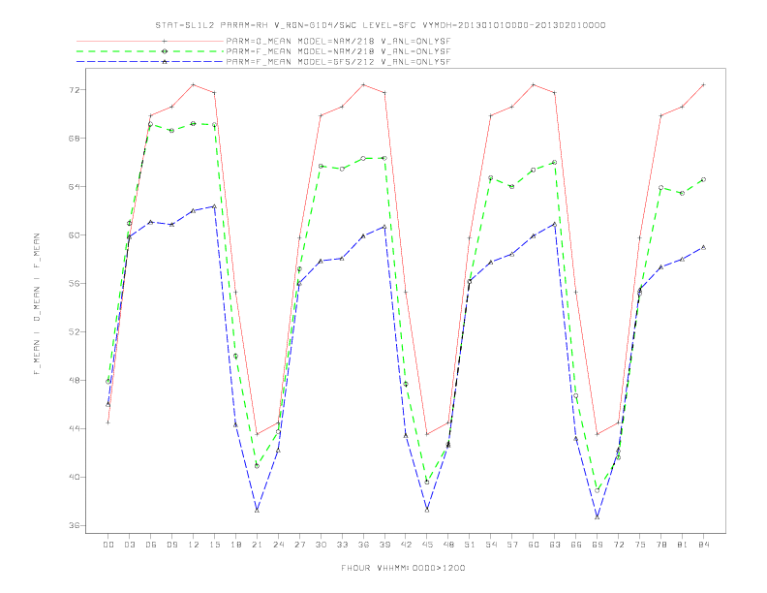
Task: Click the circle marker on green legend line
Action: point(165,51)
